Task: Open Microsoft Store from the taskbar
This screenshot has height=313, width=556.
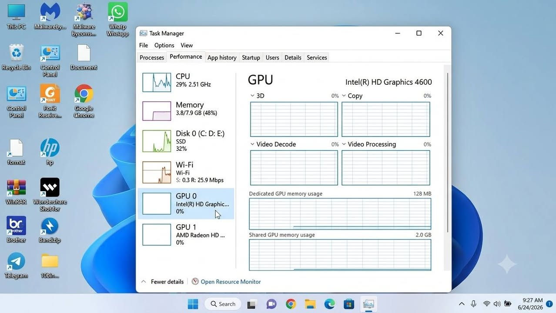Action: (349, 304)
